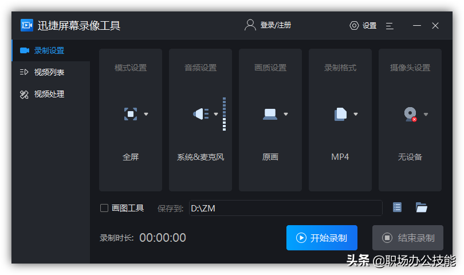The width and height of the screenshot is (464, 275).
Task: Click the 迅捷屏幕录像工具 title text
Action: point(79,26)
